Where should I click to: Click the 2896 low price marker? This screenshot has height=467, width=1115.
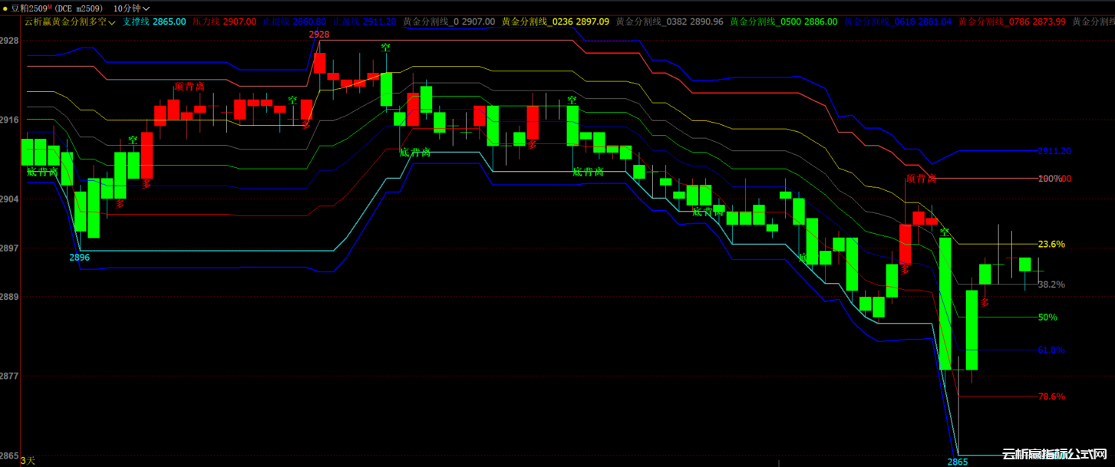pos(79,258)
